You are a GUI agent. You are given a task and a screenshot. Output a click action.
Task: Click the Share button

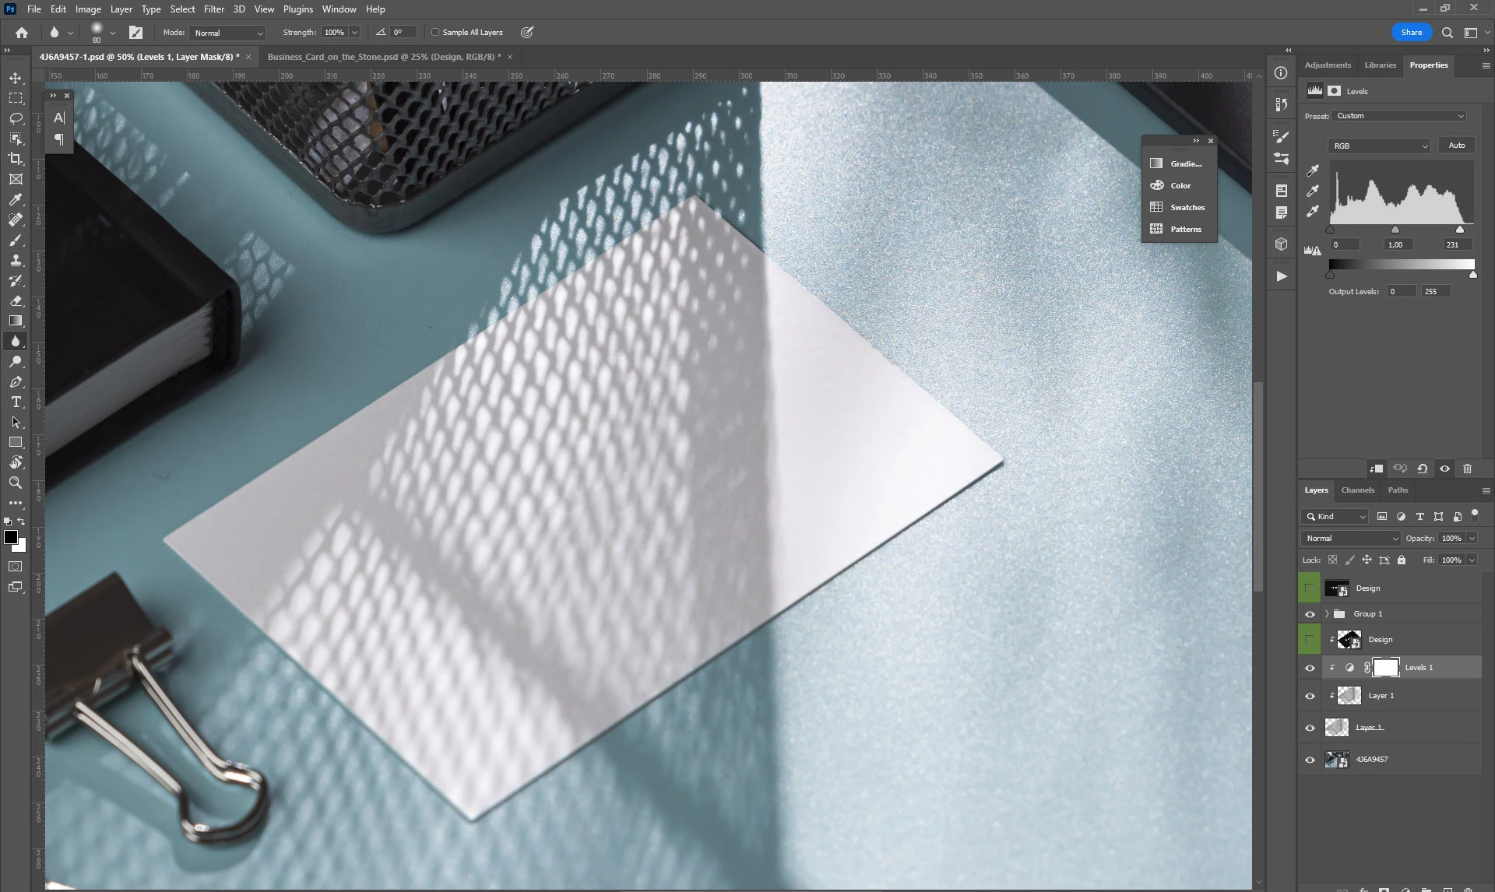[1411, 33]
